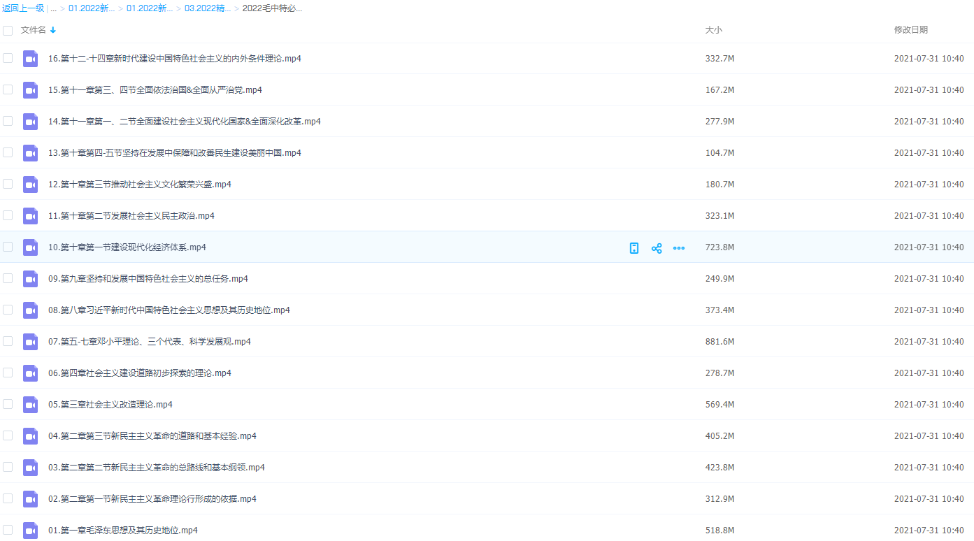Expand collapsed breadcrumb ellipsis "..."
The height and width of the screenshot is (541, 974).
coord(54,8)
